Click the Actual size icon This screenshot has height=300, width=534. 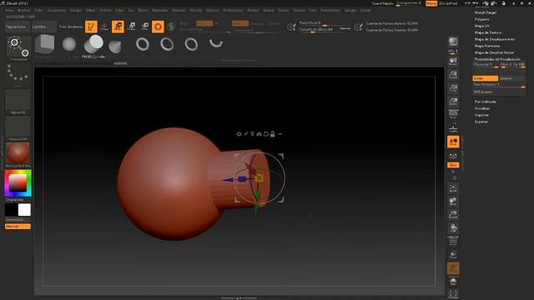453,88
